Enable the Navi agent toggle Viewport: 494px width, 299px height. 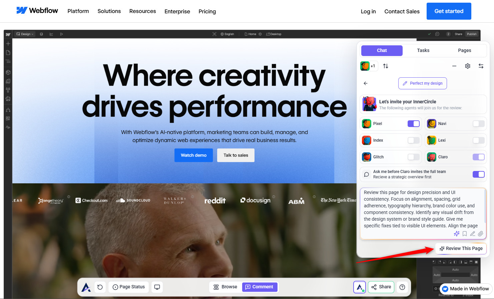coord(479,124)
